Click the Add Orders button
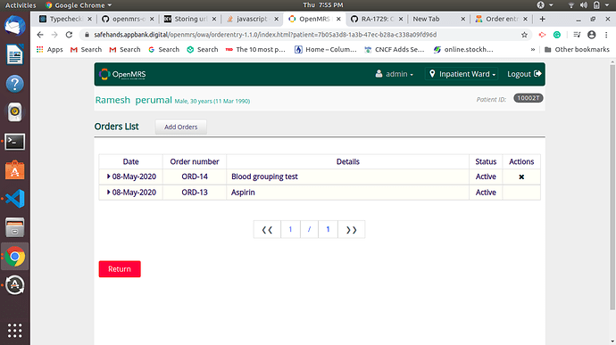The width and height of the screenshot is (616, 345). 180,127
